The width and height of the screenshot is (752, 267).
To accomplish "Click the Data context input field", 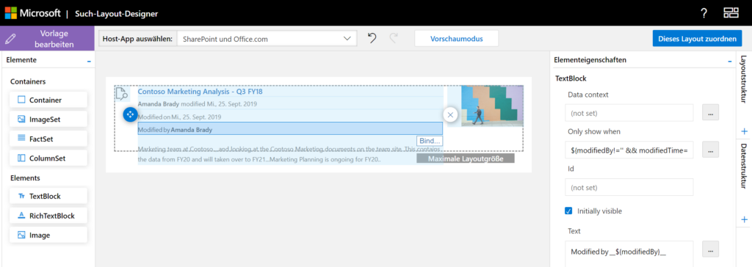I will coord(629,113).
